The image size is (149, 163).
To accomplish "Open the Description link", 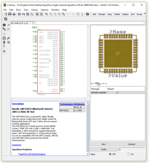I will [18, 104].
